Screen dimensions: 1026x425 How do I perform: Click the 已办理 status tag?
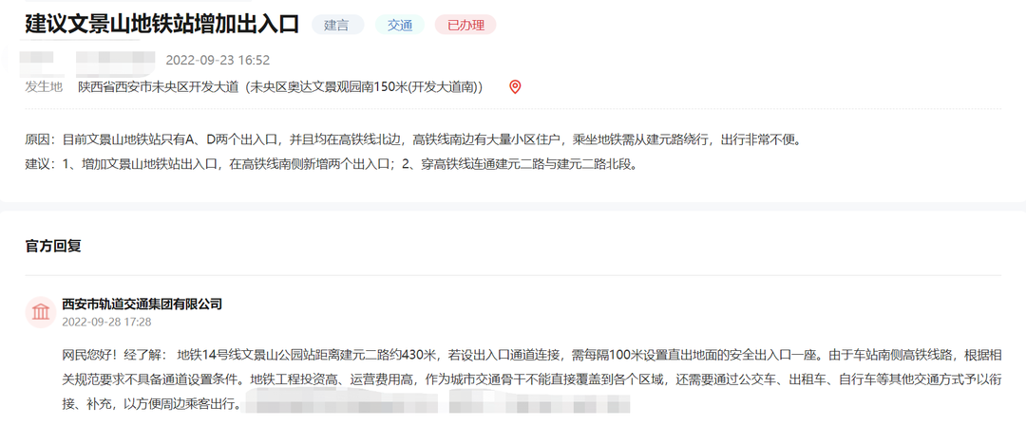click(465, 26)
